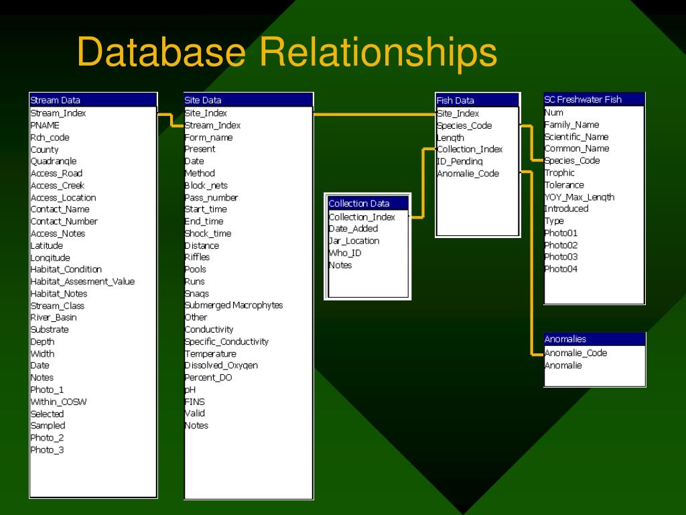Choose the Habitat_Assesment_Value field
The width and height of the screenshot is (686, 515).
click(82, 282)
